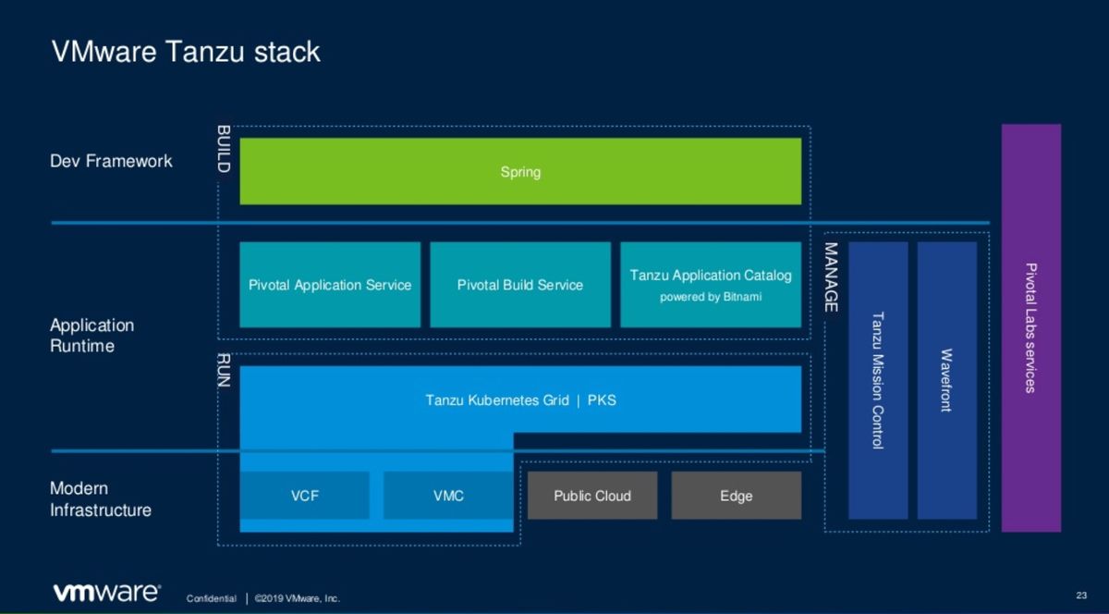This screenshot has width=1109, height=614.
Task: Select the VCF box
Action: [x=305, y=496]
